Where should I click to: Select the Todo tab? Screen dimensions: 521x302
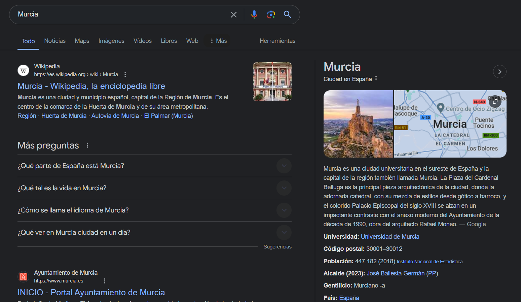click(28, 41)
